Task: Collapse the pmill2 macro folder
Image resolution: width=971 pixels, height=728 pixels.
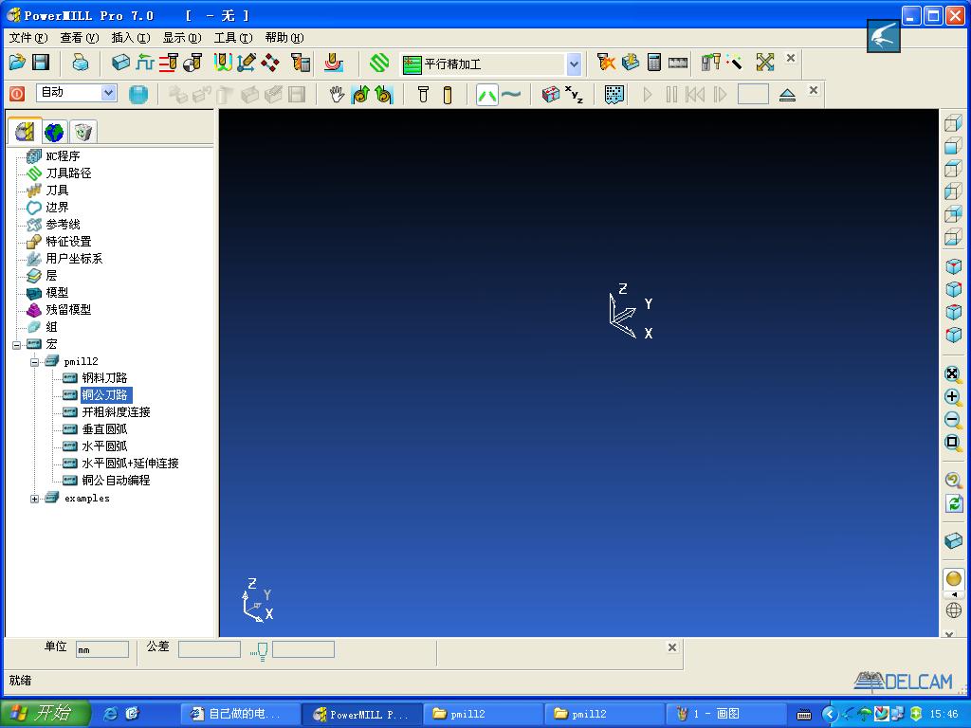Action: pos(35,362)
